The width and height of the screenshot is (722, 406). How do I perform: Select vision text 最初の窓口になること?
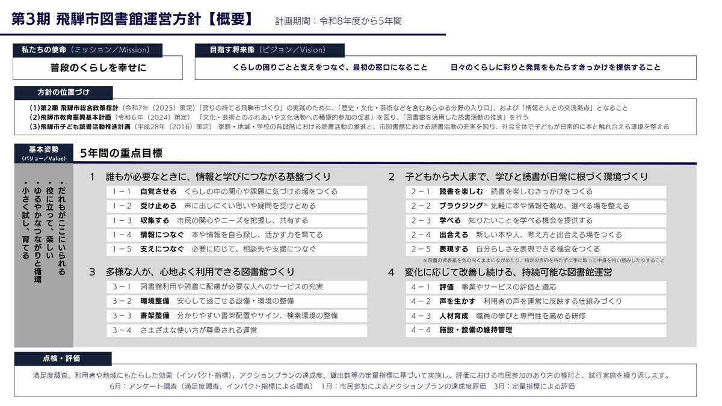pos(390,67)
